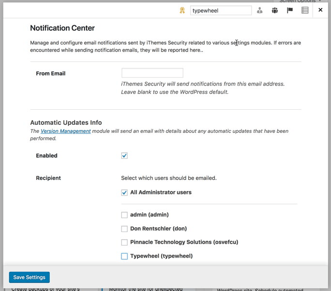Click 'Select which users should be emailed.' text
Image resolution: width=331 pixels, height=291 pixels.
169,178
